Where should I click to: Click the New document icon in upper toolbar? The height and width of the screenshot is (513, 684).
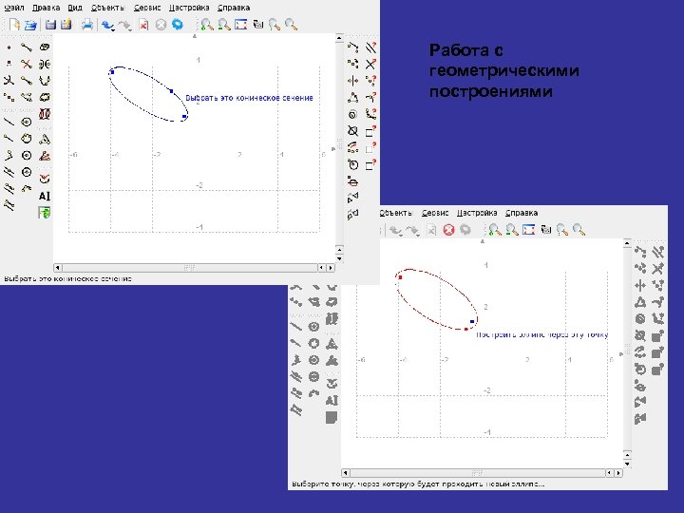click(x=15, y=25)
